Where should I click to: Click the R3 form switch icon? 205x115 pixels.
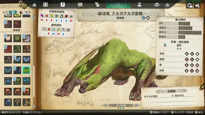(x=165, y=45)
